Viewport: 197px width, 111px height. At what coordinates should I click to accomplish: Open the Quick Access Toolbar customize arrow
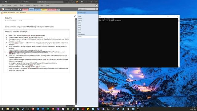(9, 2)
